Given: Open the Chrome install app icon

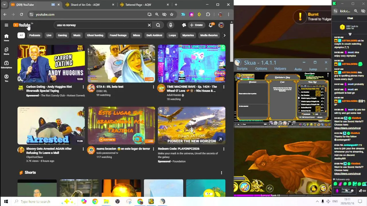Looking at the screenshot, I should coord(149,14).
